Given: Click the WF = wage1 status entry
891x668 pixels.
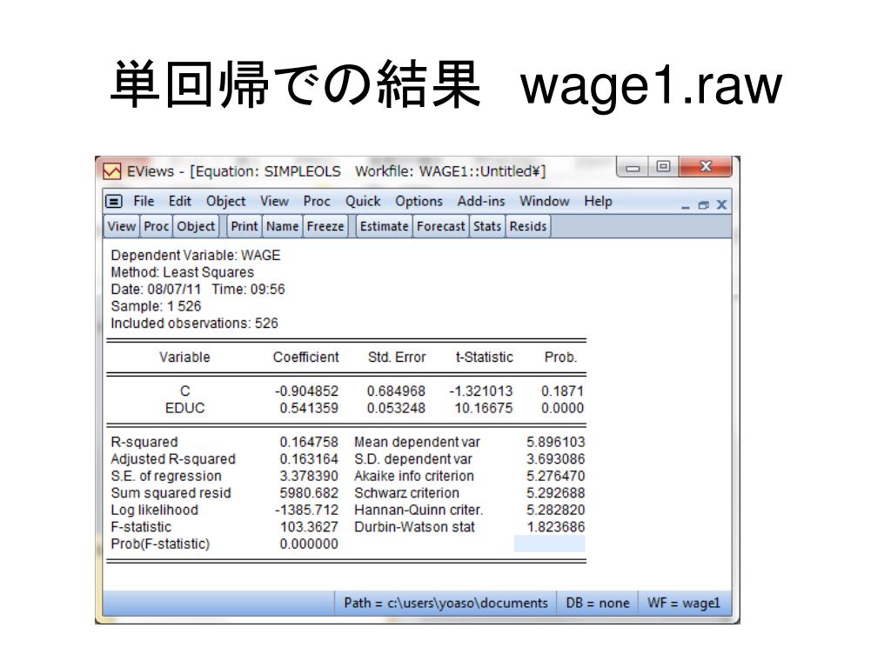Looking at the screenshot, I should 684,603.
